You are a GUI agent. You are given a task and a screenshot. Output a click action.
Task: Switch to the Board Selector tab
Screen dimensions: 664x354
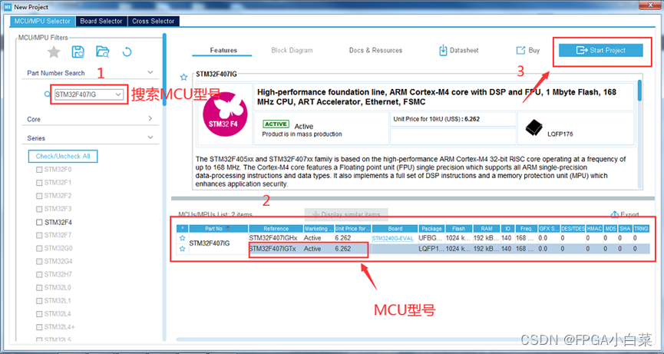point(101,21)
